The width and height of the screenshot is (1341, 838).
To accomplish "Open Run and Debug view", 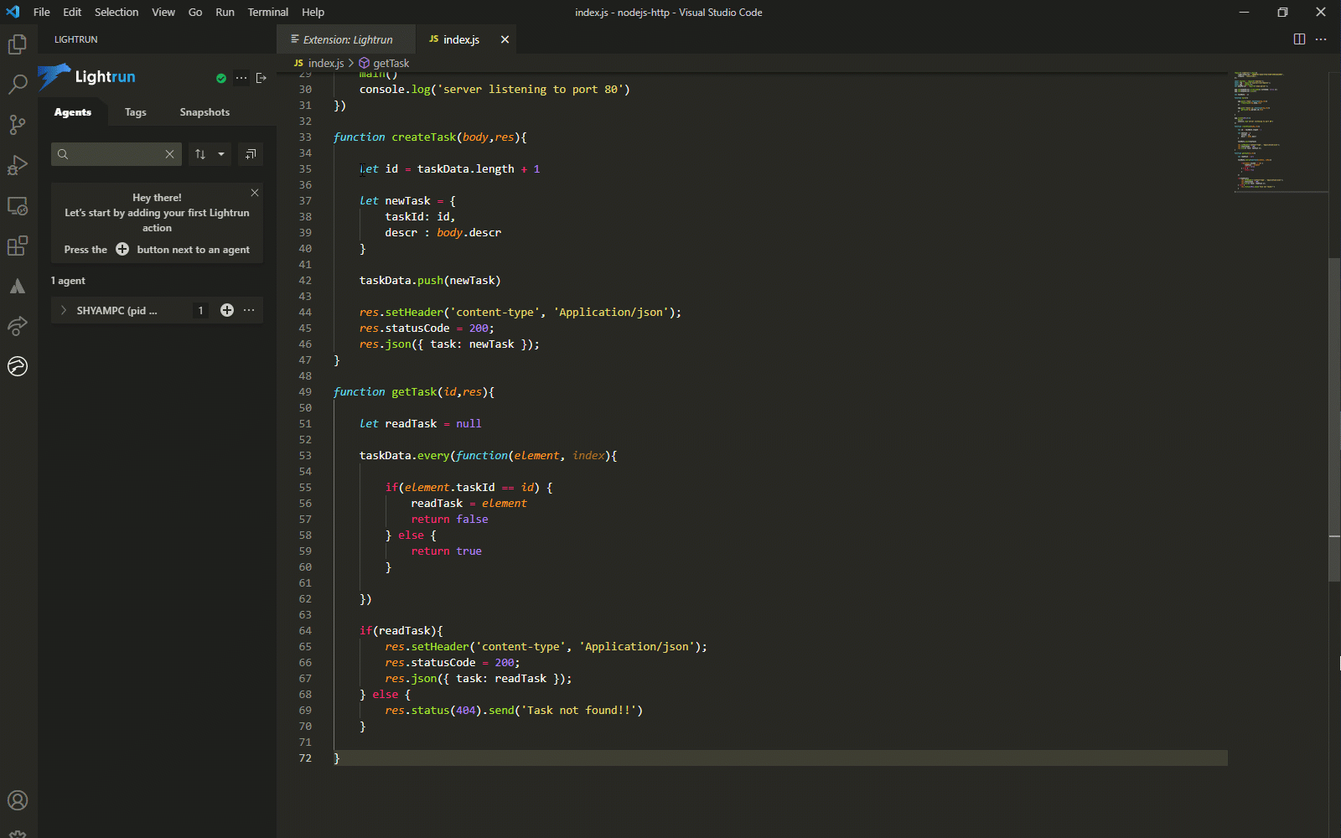I will coord(18,165).
